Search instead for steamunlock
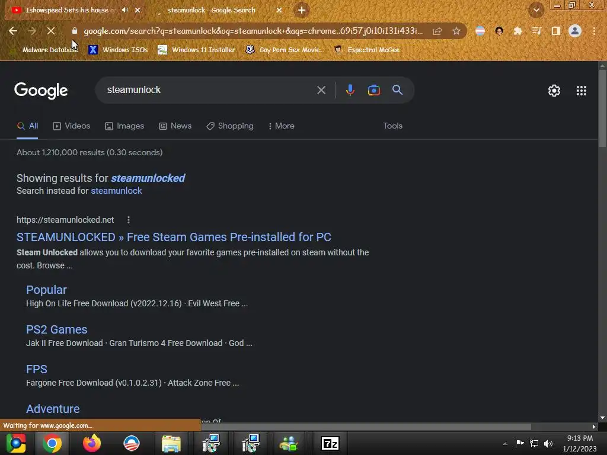Viewport: 607px width, 455px height. [x=116, y=191]
